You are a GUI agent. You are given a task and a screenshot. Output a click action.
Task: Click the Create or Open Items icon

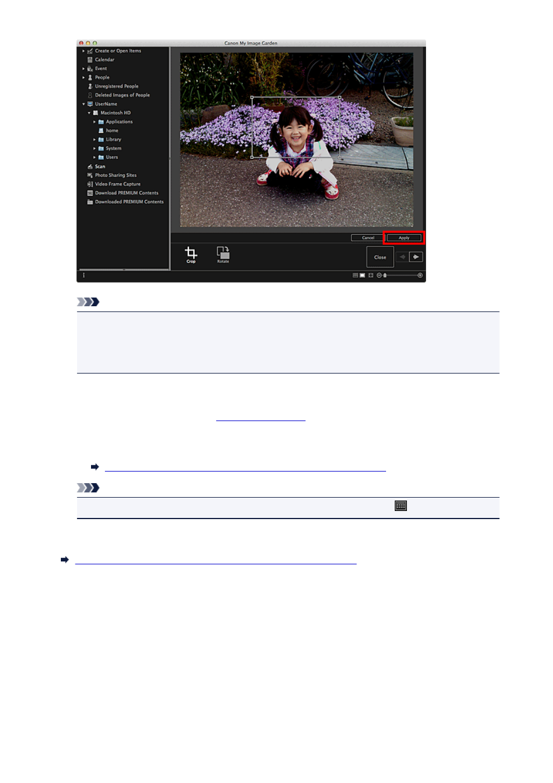pyautogui.click(x=90, y=51)
